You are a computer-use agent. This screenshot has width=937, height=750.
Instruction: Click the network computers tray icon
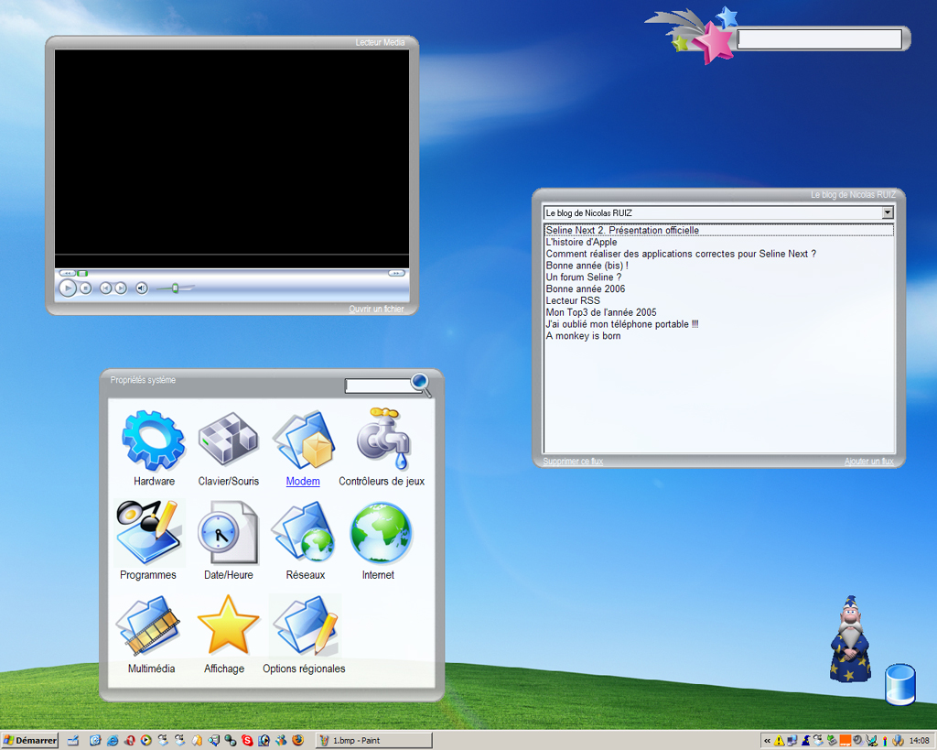pyautogui.click(x=792, y=741)
